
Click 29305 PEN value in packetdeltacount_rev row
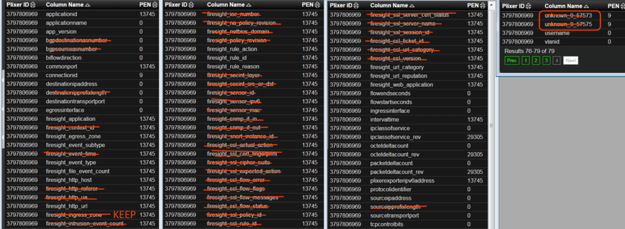tap(475, 172)
